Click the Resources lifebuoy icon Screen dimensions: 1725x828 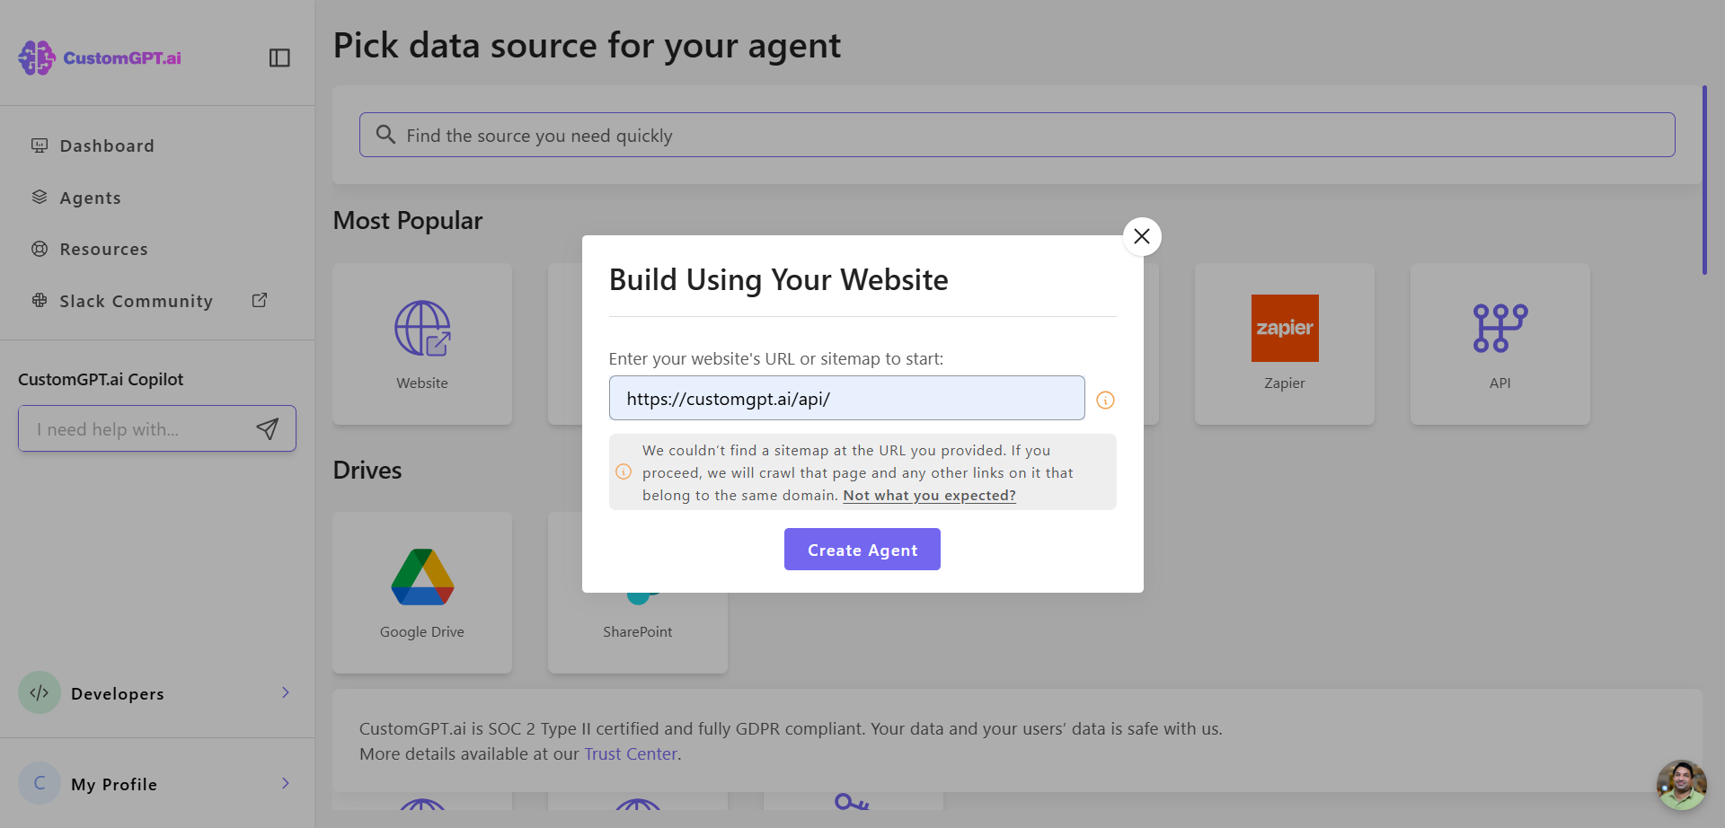pyautogui.click(x=40, y=249)
